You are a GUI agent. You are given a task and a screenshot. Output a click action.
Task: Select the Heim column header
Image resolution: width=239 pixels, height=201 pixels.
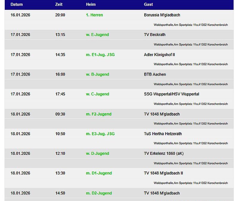91,4
